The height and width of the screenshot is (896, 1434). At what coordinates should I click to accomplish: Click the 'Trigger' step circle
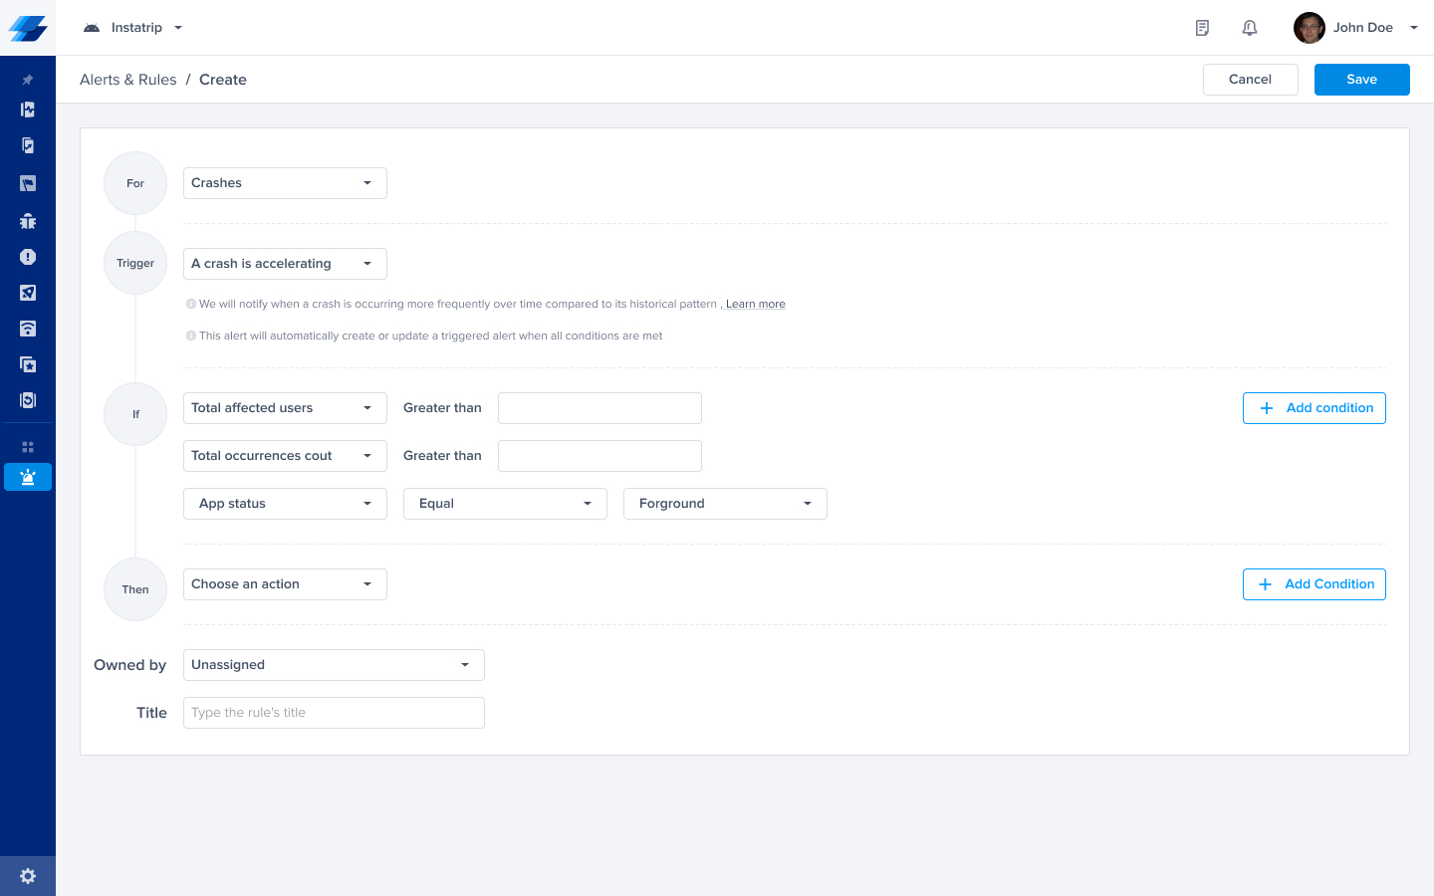[x=135, y=263]
